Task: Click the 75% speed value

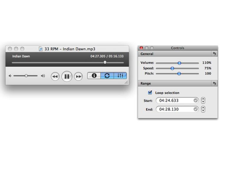Action: (208, 68)
